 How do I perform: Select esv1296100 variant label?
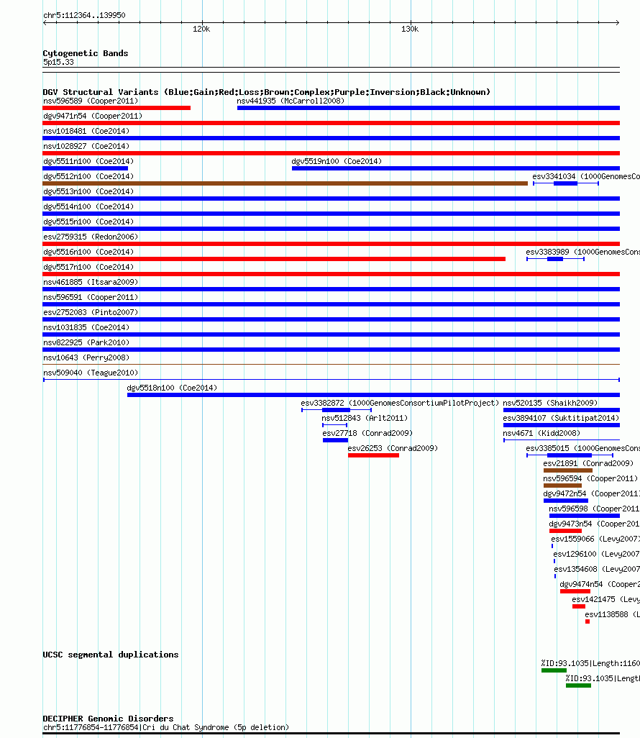point(596,554)
